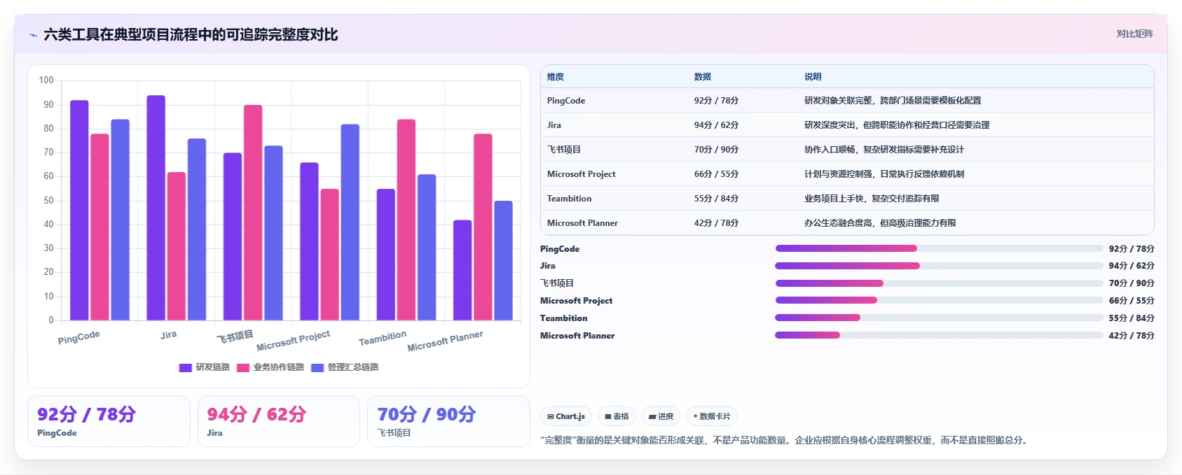Click Microsoft Planner's purple 研发链路 bar
The width and height of the screenshot is (1182, 475).
pos(462,271)
